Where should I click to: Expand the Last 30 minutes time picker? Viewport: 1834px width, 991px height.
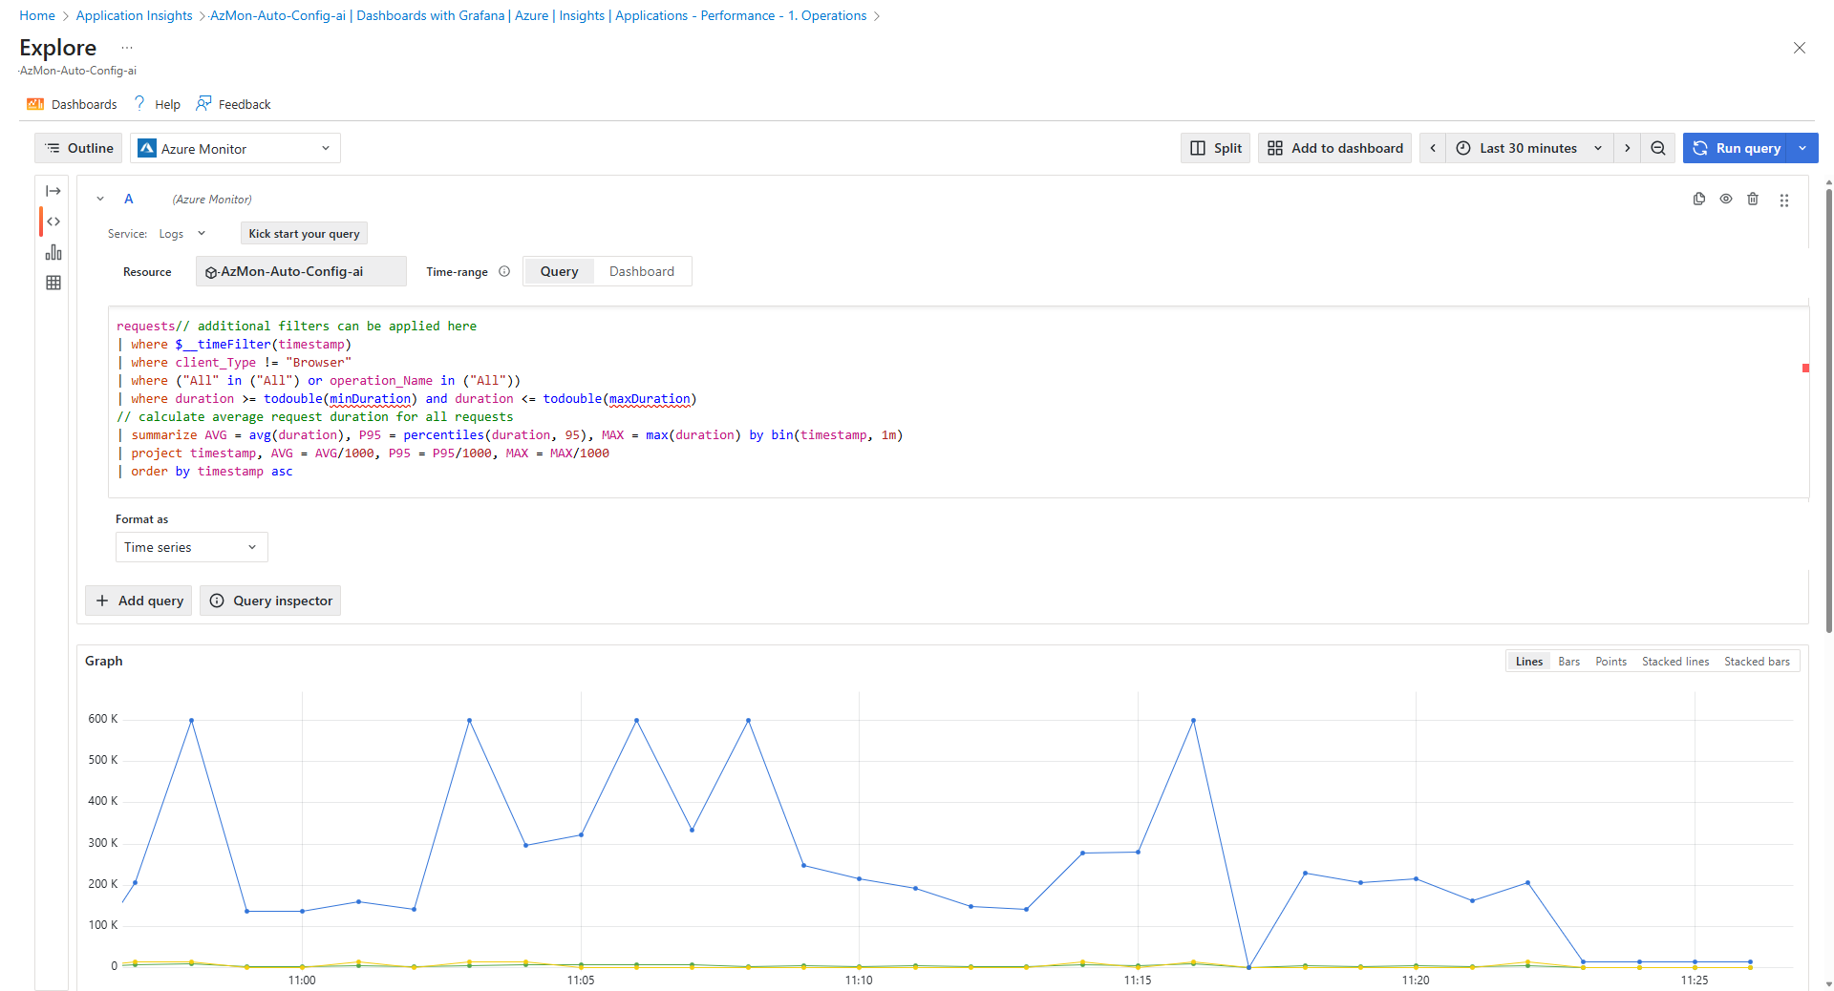[x=1528, y=148]
